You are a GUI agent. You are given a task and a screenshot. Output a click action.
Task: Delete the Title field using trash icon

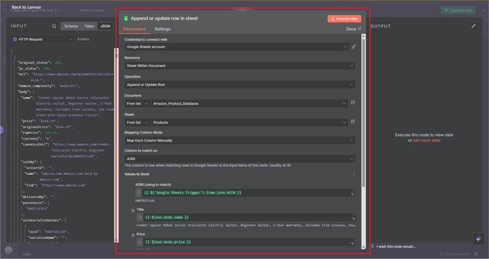pos(133,211)
